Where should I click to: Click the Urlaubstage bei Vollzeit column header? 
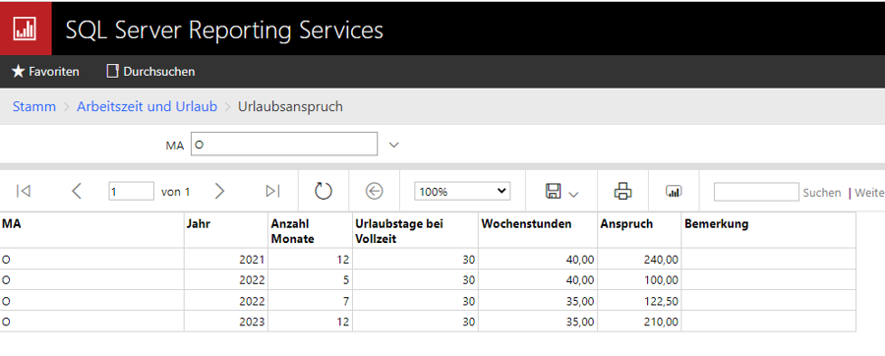tap(415, 230)
